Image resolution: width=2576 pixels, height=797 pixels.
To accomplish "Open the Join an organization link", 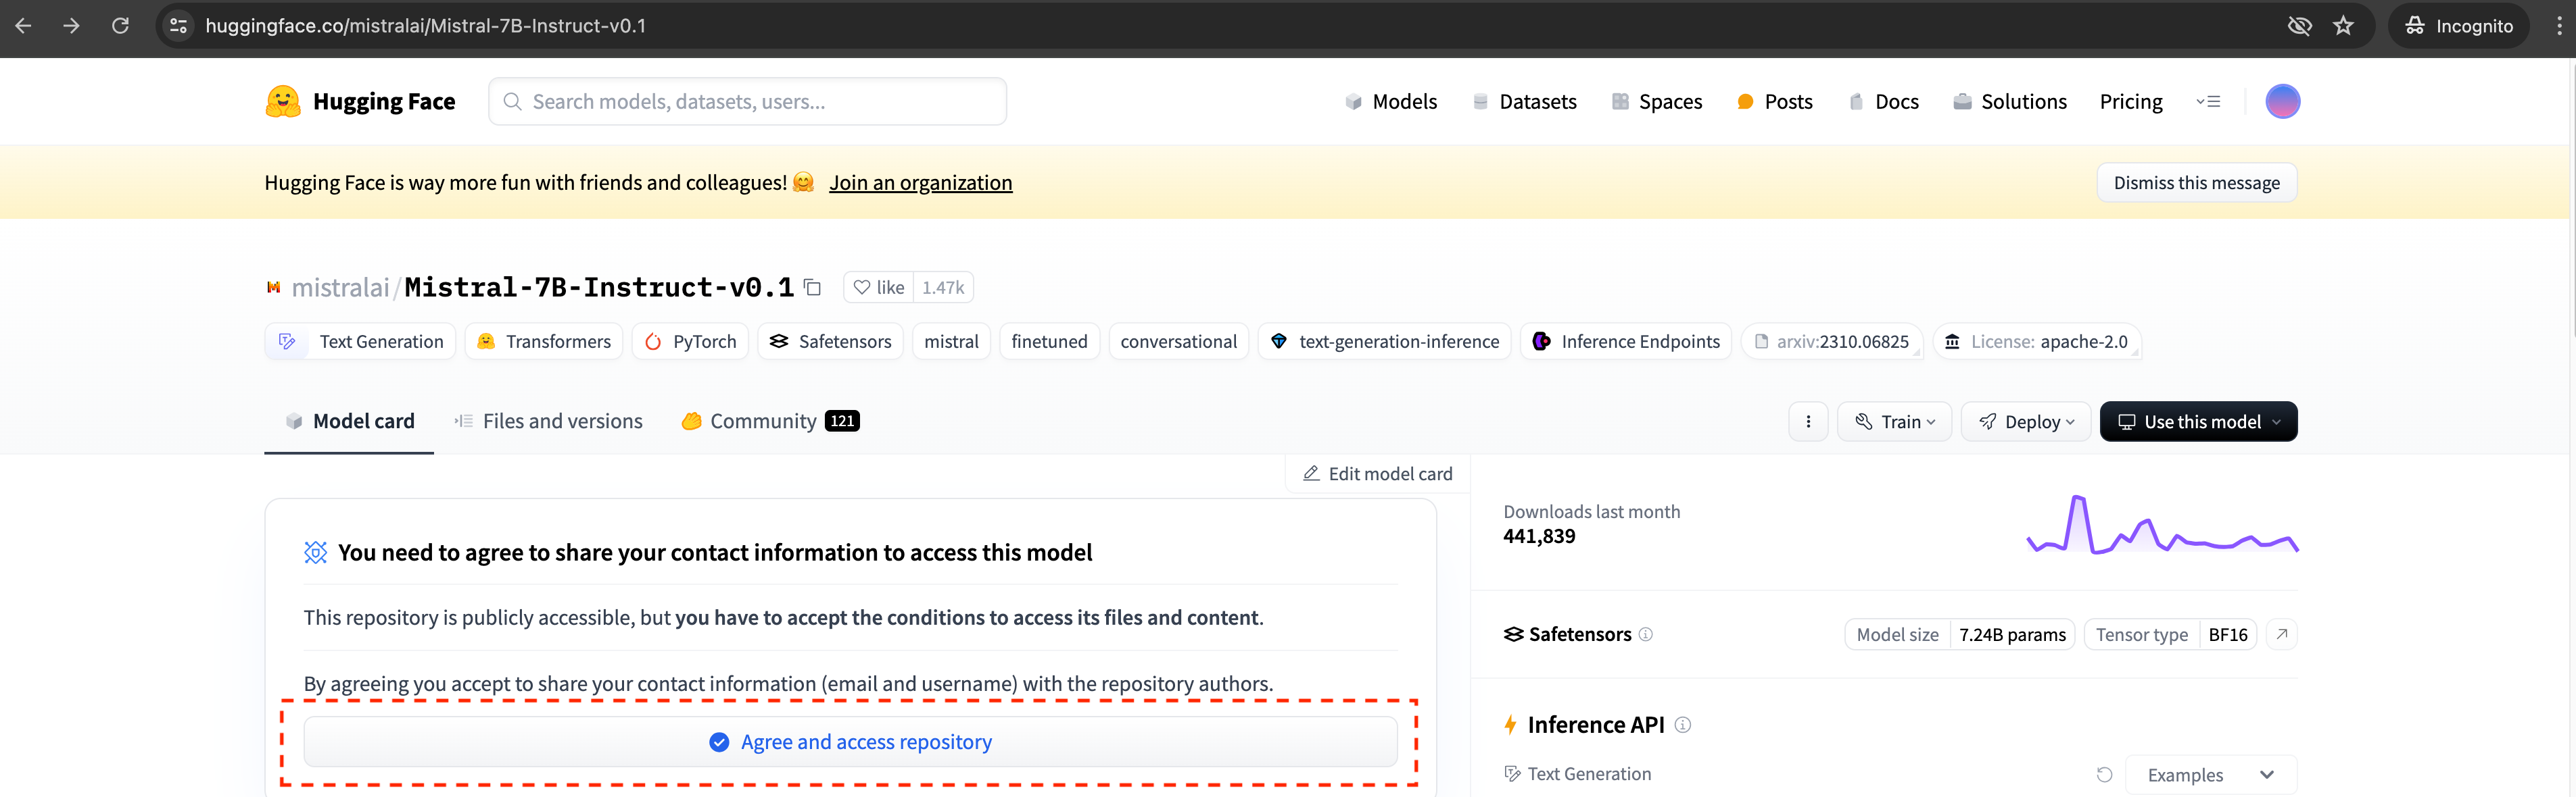I will pyautogui.click(x=921, y=182).
